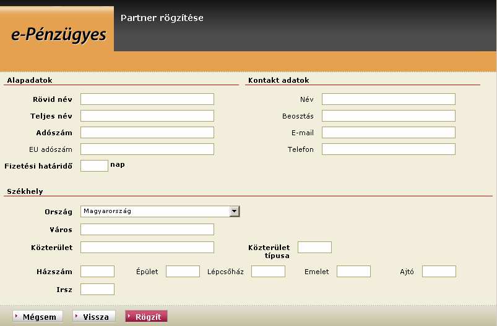Focus the contact Név field
The height and width of the screenshot is (326, 497).
tap(389, 99)
